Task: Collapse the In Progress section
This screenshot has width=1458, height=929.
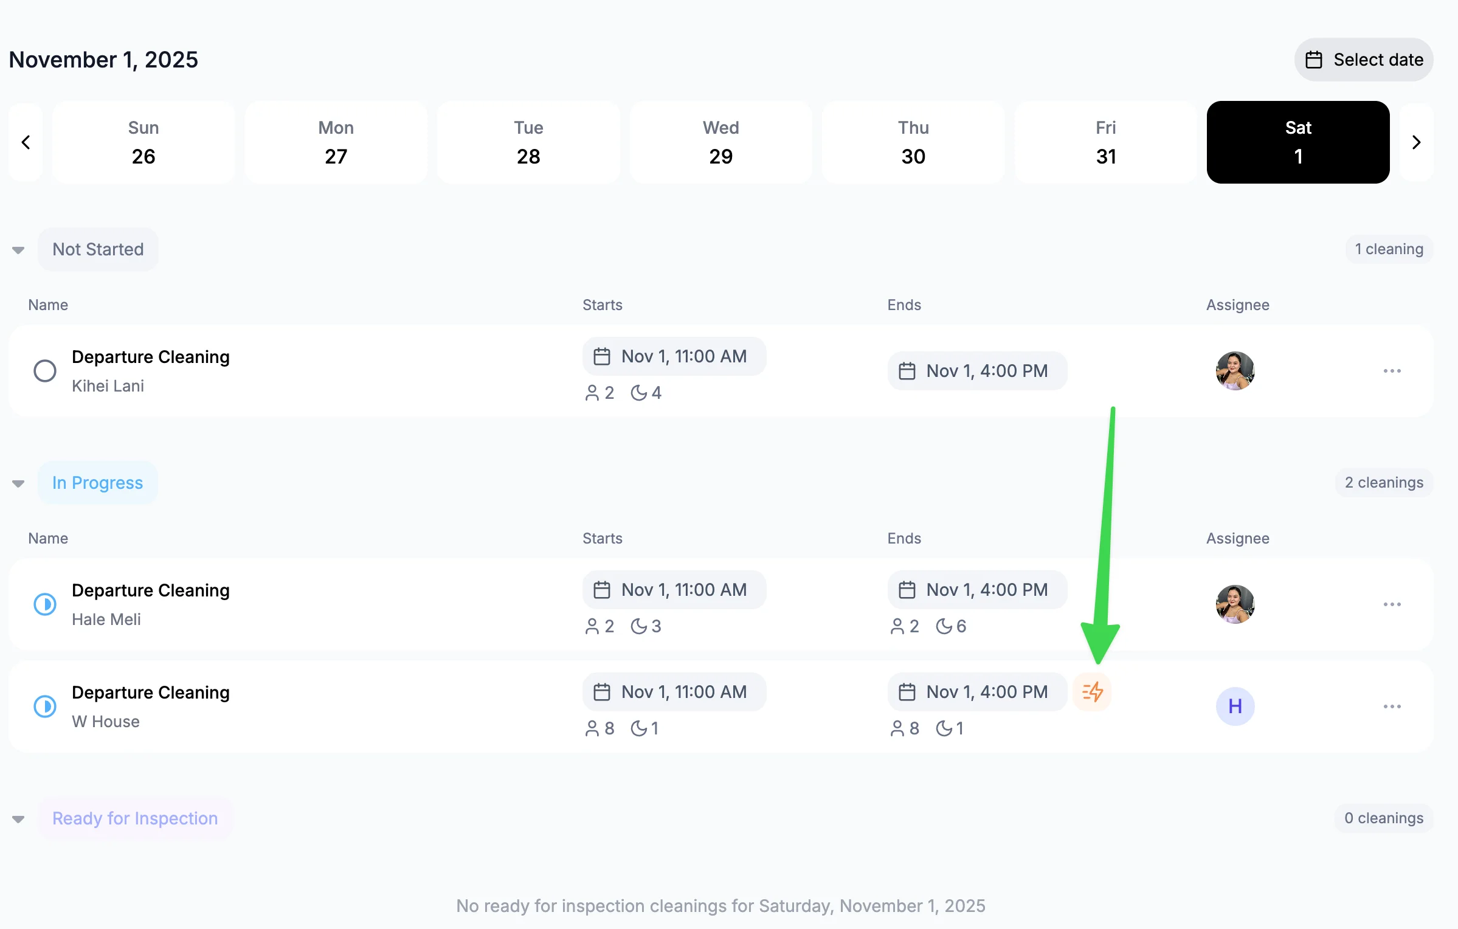Action: 18,483
